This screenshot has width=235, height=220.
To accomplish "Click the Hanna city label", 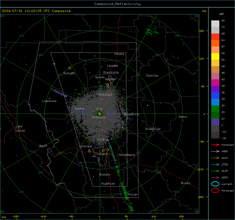I will tap(183, 116).
